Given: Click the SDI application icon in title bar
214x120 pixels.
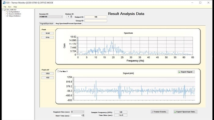Looking at the screenshot, I should click(4, 2).
